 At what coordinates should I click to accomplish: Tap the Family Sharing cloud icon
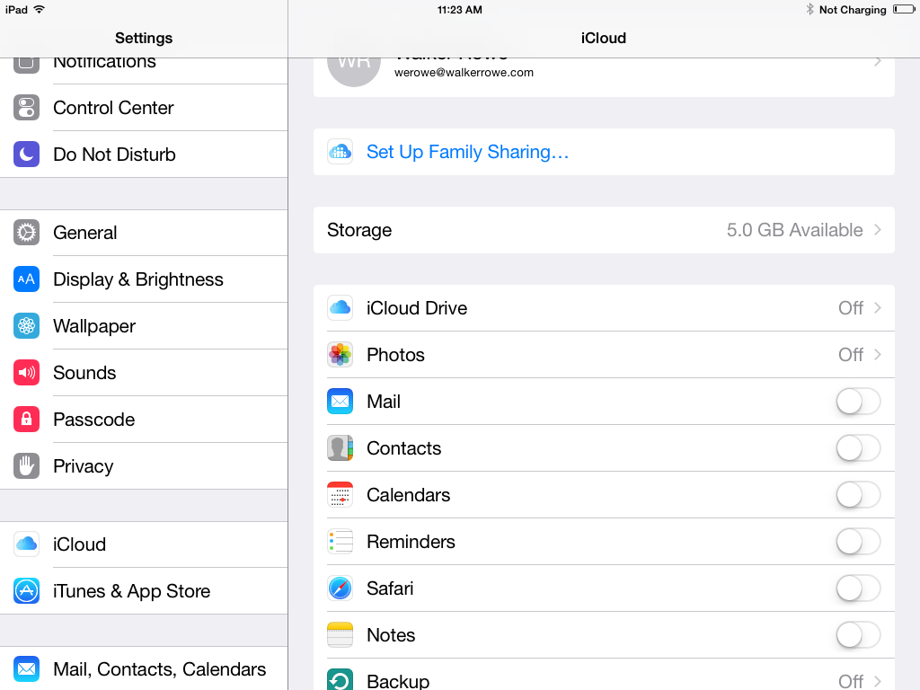[340, 152]
